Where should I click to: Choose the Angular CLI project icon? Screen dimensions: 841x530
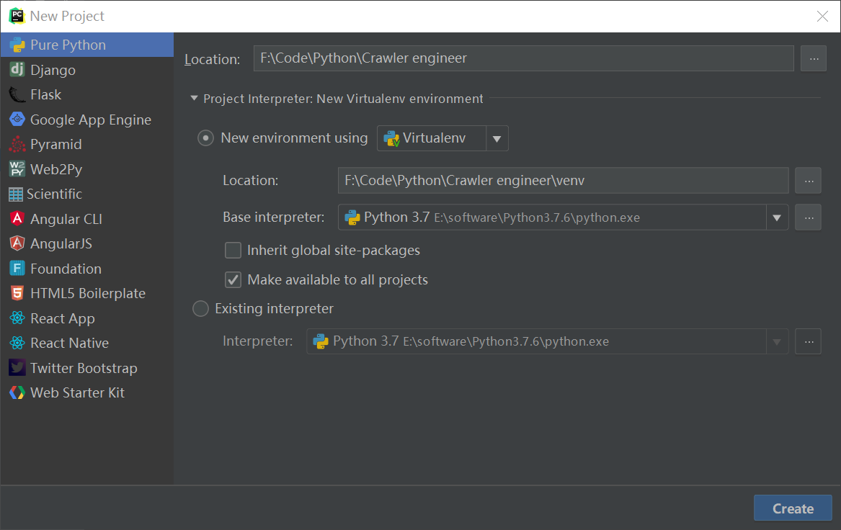pyautogui.click(x=17, y=219)
